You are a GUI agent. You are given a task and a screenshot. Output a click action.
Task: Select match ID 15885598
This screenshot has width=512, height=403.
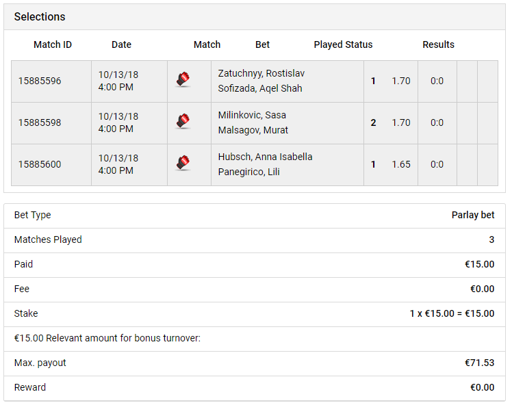click(40, 122)
